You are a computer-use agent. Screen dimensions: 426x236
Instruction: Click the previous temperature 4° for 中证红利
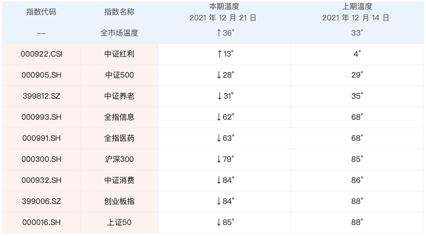357,54
